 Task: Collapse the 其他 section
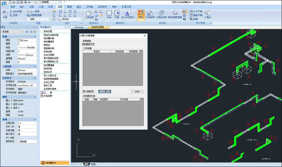[35, 120]
